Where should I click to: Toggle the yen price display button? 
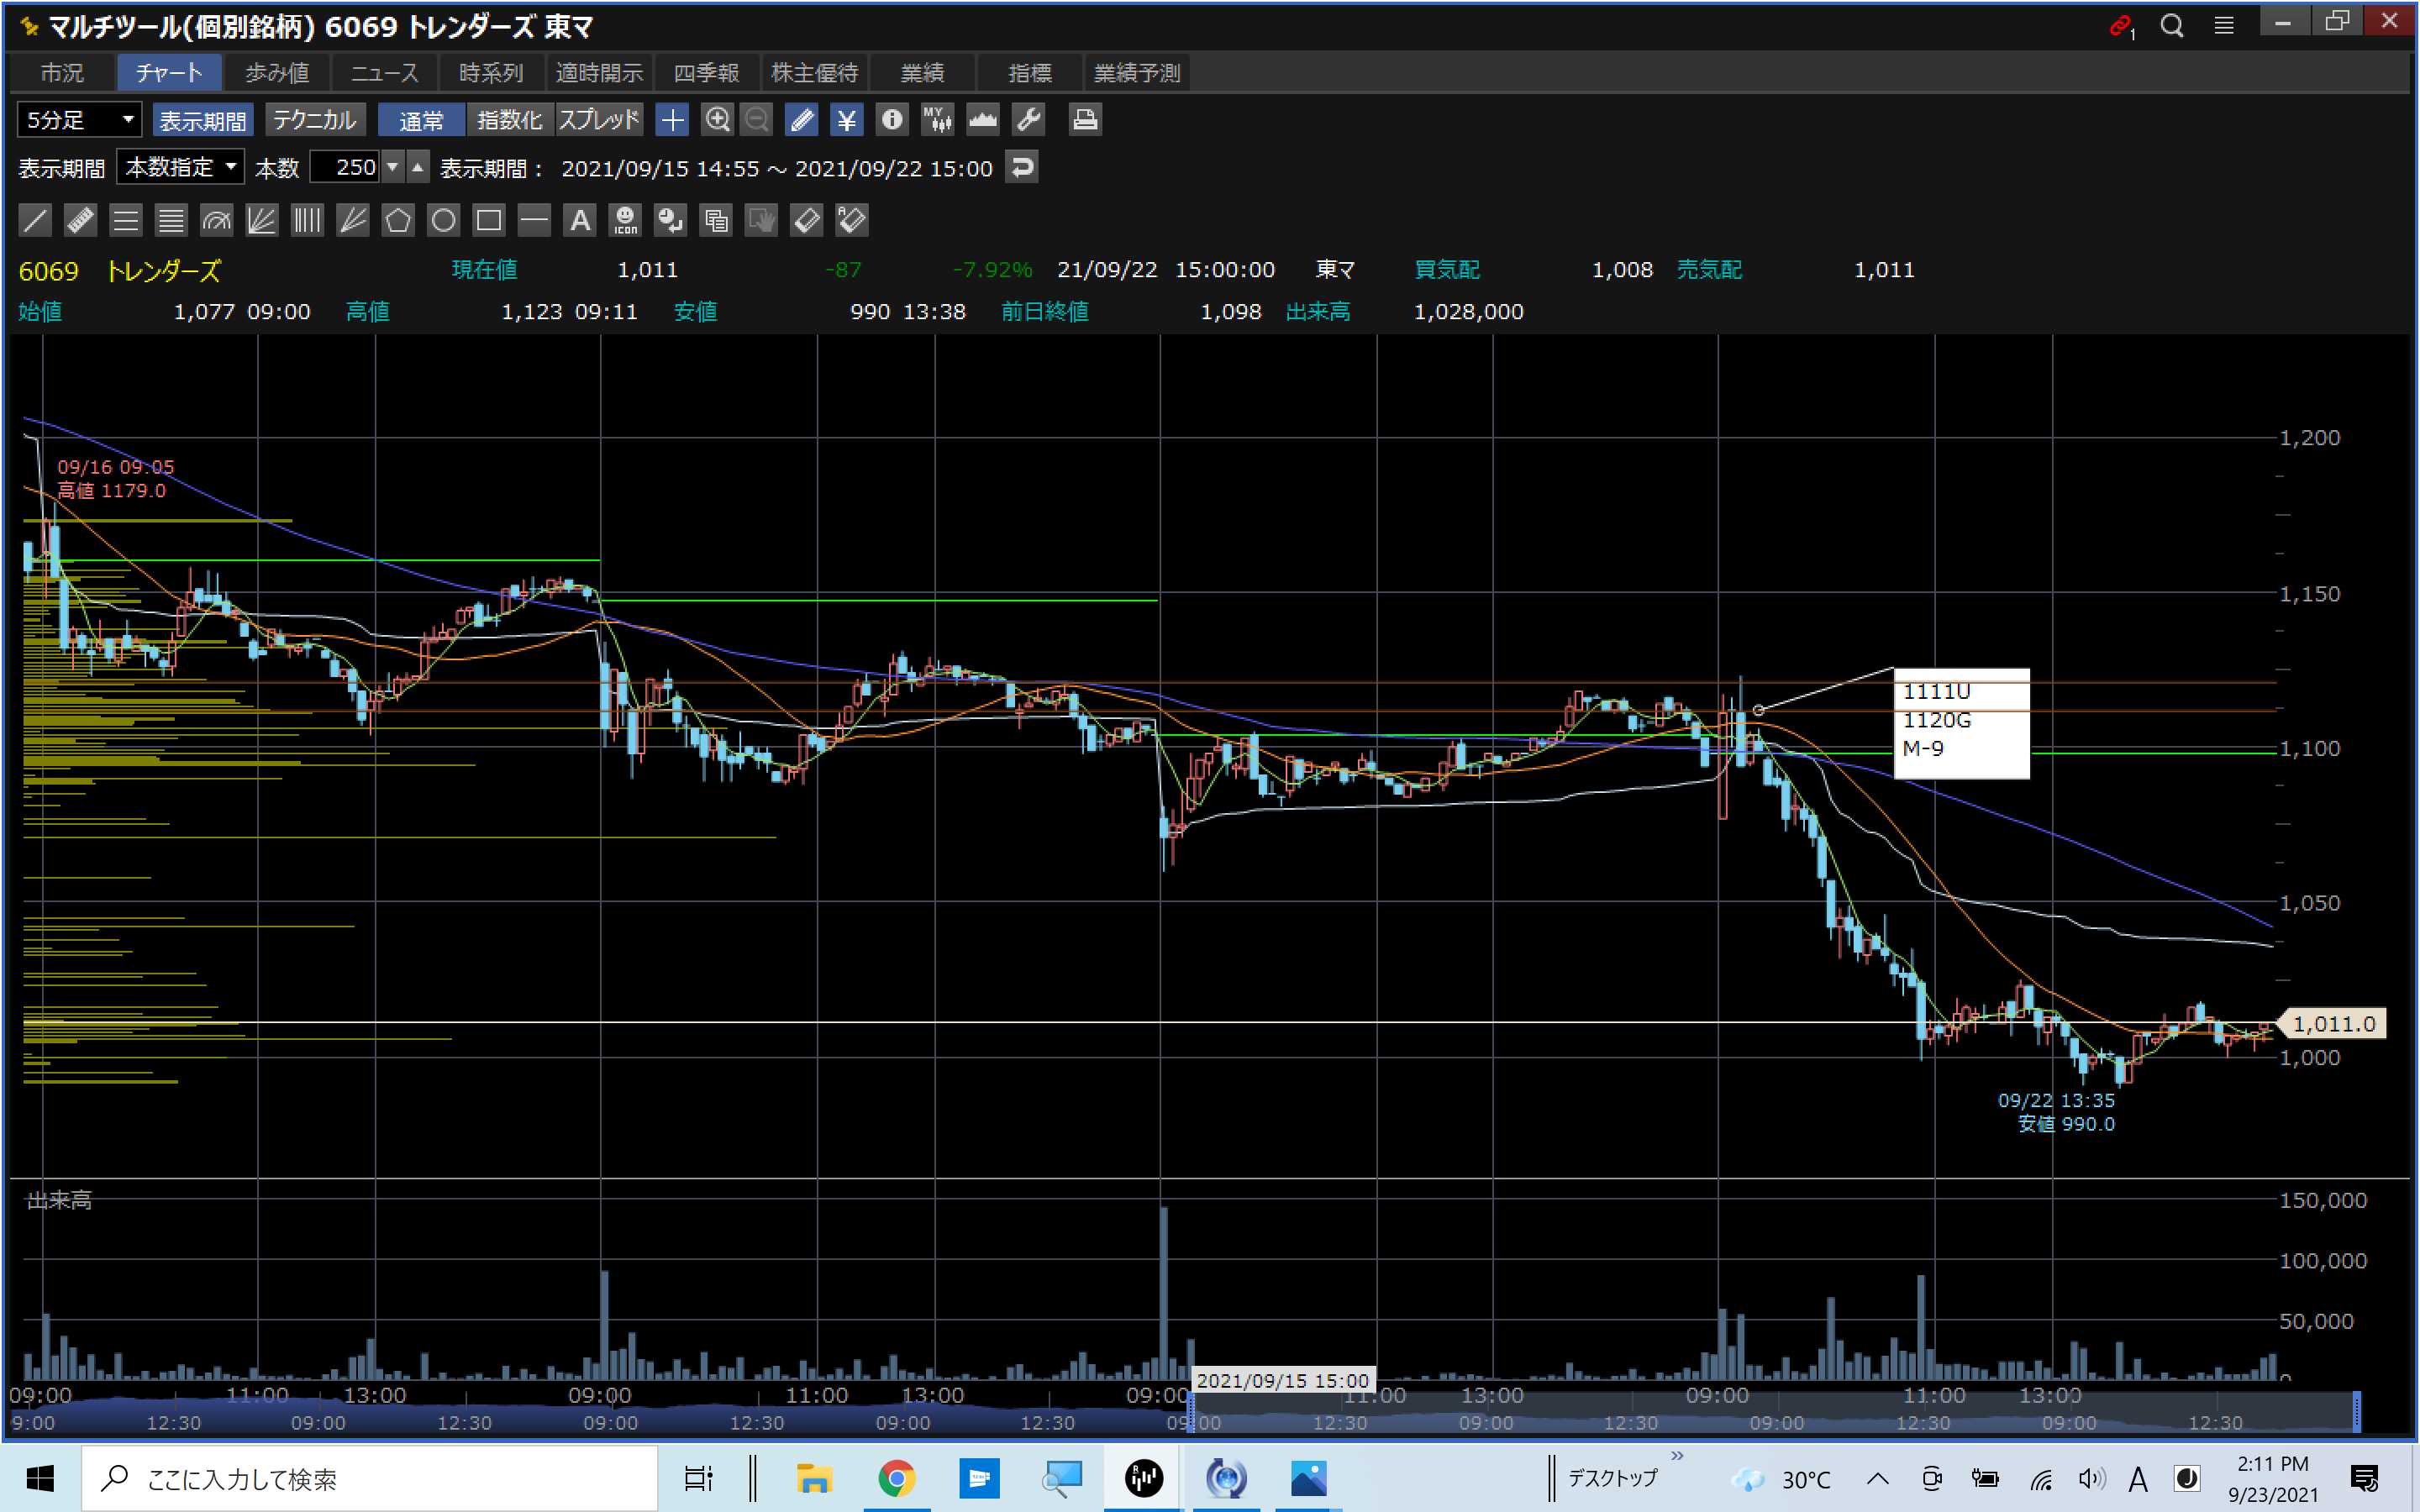tap(846, 120)
